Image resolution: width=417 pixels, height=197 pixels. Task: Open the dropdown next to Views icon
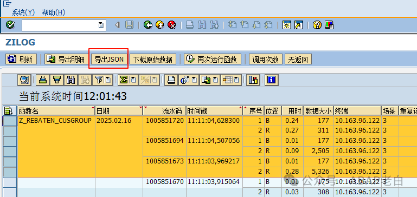[194, 80]
